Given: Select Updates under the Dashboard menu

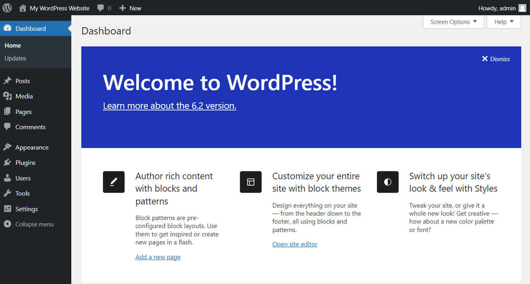Looking at the screenshot, I should [x=15, y=58].
